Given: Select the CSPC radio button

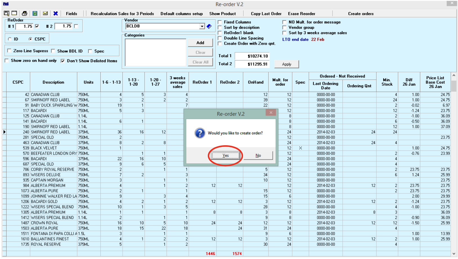Looking at the screenshot, I should (x=30, y=39).
